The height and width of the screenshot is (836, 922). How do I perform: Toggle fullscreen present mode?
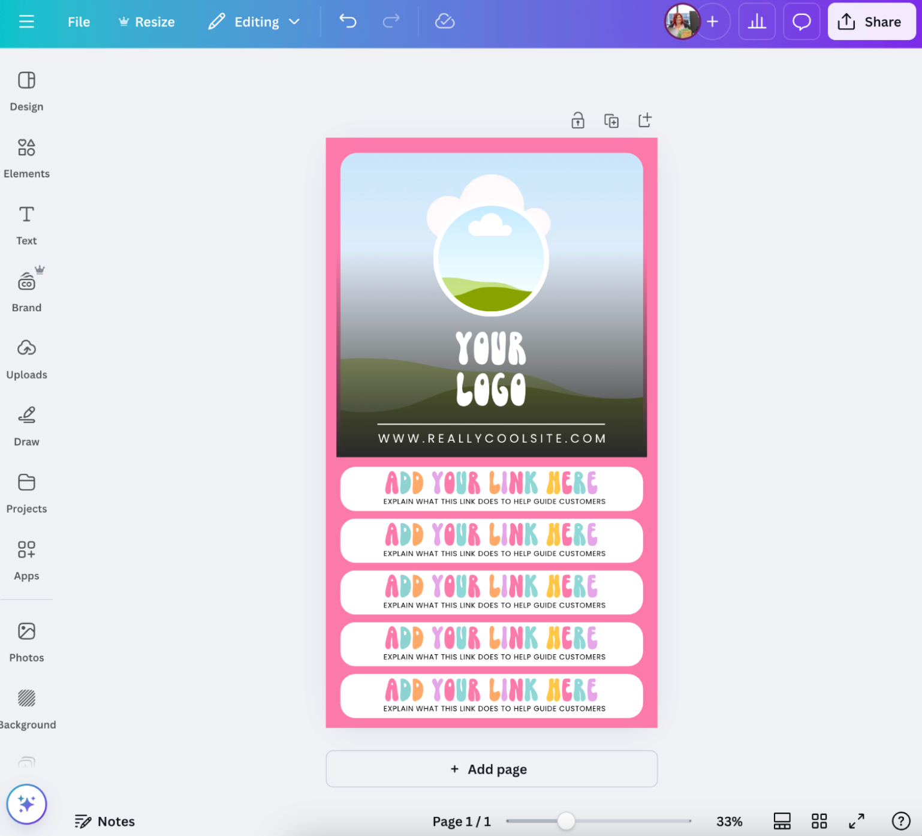click(x=856, y=821)
